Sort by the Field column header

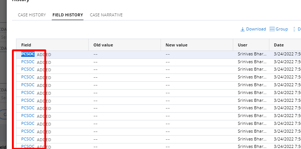[26, 45]
